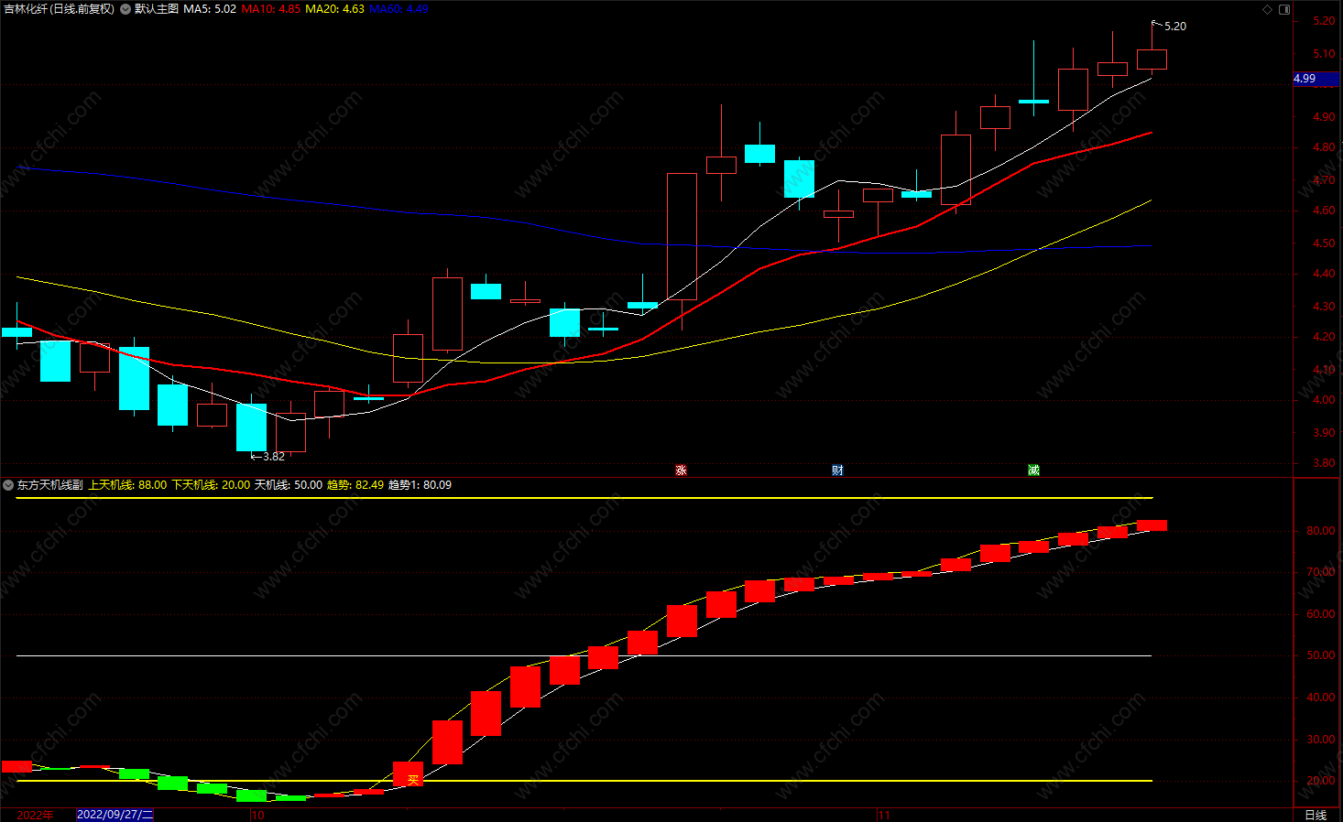Click the 东方天机线副 indicator name
The width and height of the screenshot is (1343, 822).
point(49,485)
